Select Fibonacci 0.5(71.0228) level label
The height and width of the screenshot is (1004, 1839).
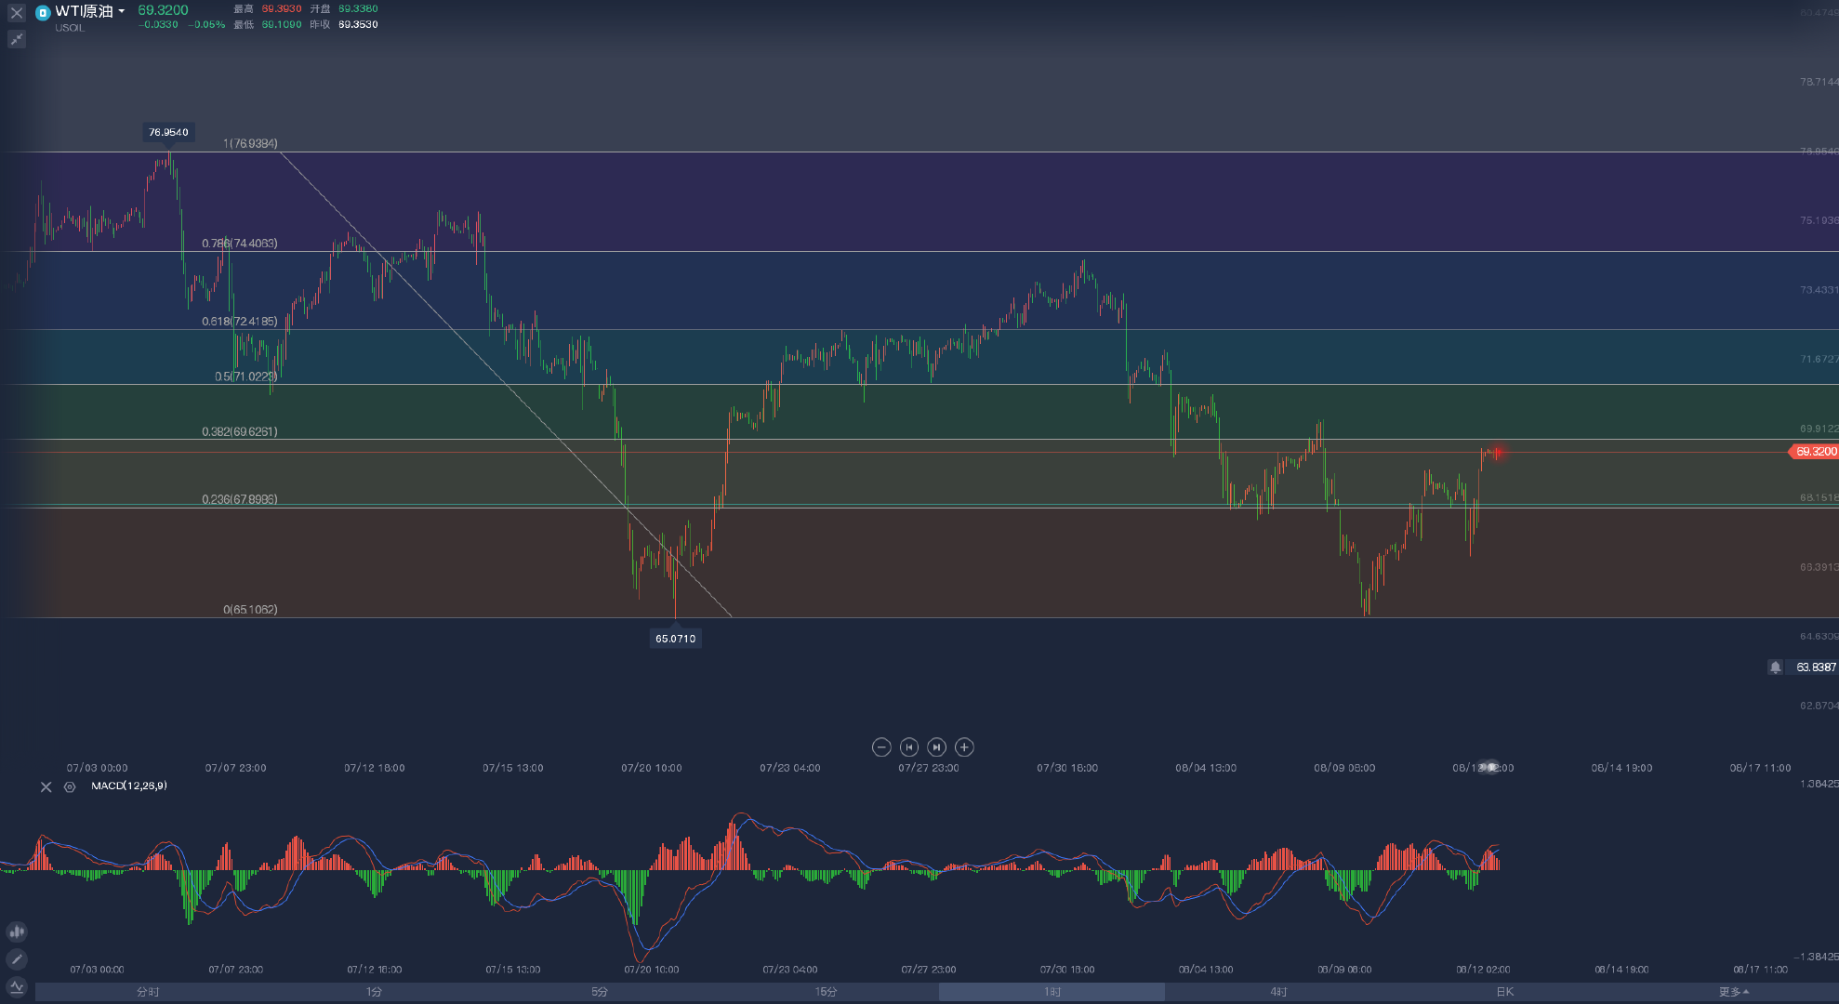click(246, 376)
